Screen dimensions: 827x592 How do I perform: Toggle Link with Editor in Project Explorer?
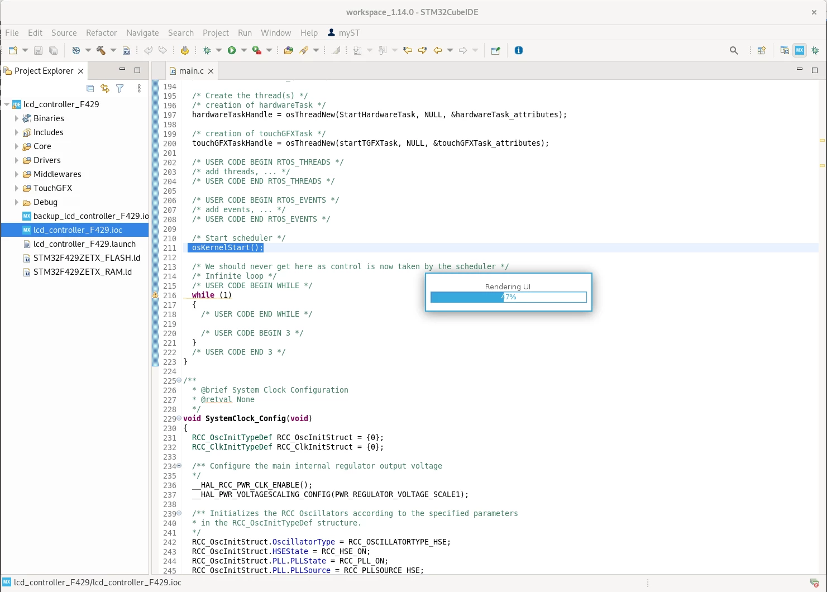pos(105,88)
